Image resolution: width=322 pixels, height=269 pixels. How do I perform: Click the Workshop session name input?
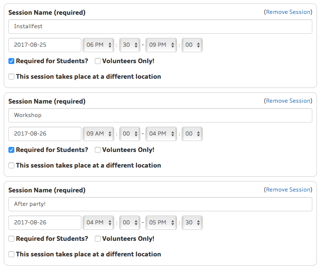coord(160,115)
